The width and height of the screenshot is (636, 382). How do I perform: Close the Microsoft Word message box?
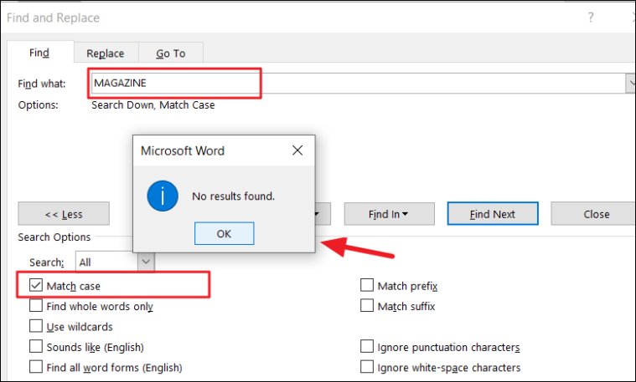297,150
